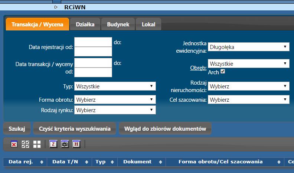Image resolution: width=294 pixels, height=173 pixels.
Task: Click the Z toolbar icon
Action: click(53, 144)
